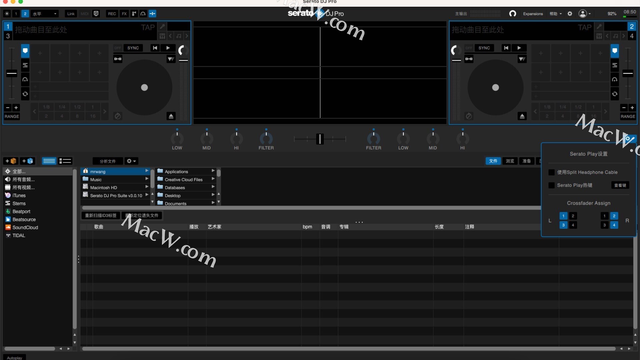This screenshot has width=640, height=360.
Task: Toggle the day/night brightness mode icon
Action: click(x=7, y=14)
